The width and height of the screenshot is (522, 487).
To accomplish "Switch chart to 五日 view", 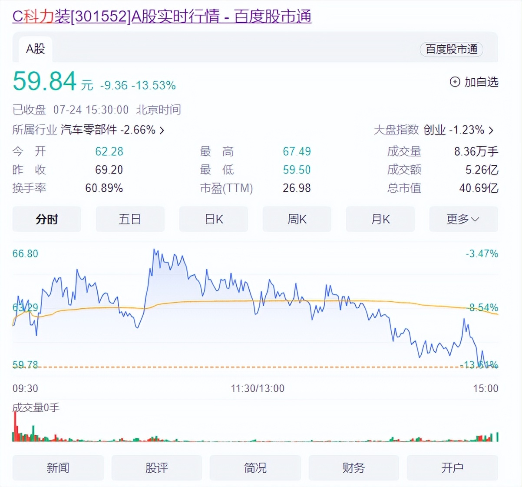I will [130, 219].
